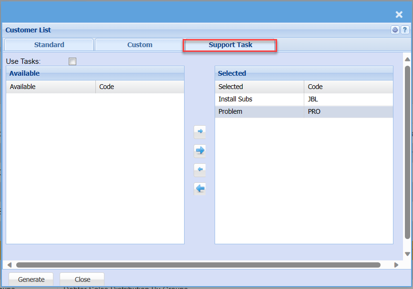Click vertical scrollbar up arrow

407,60
